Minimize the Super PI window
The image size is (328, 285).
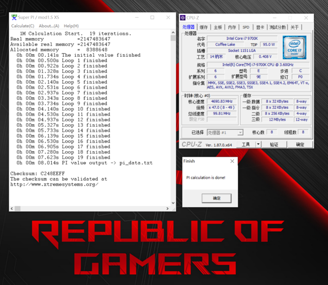pos(137,18)
